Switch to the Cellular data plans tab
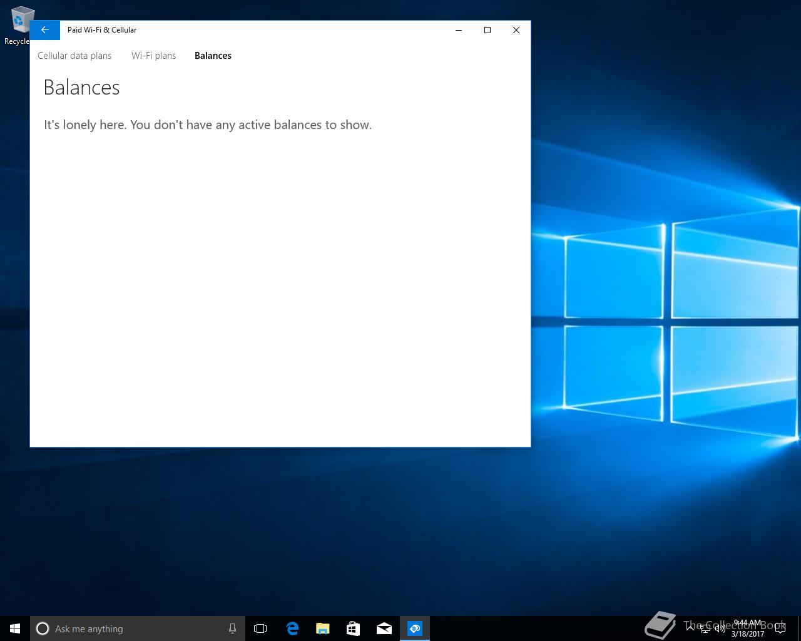The width and height of the screenshot is (801, 641). [x=74, y=56]
